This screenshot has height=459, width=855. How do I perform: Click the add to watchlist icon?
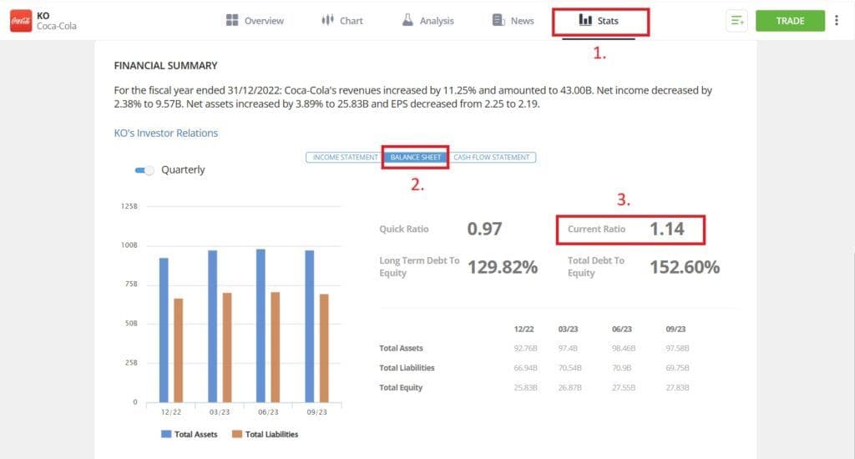[x=736, y=21]
